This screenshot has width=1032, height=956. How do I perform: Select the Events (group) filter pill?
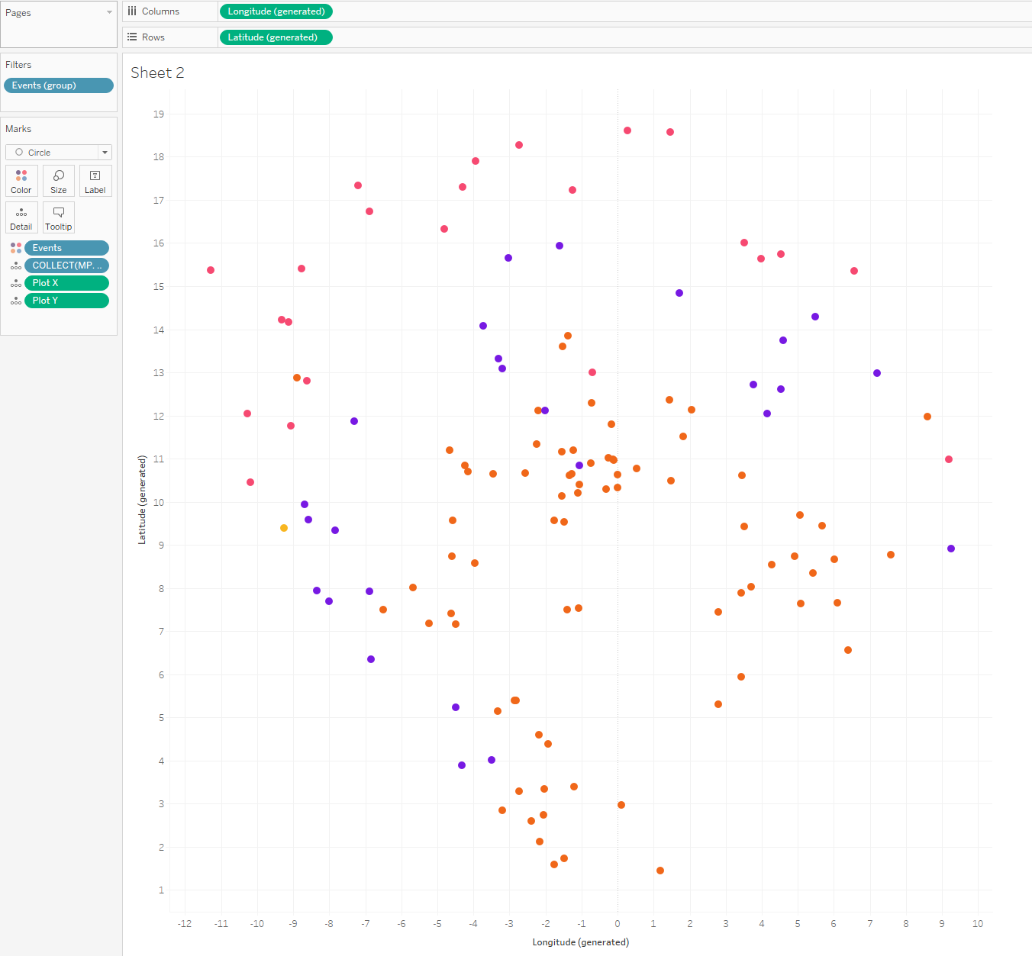click(59, 85)
